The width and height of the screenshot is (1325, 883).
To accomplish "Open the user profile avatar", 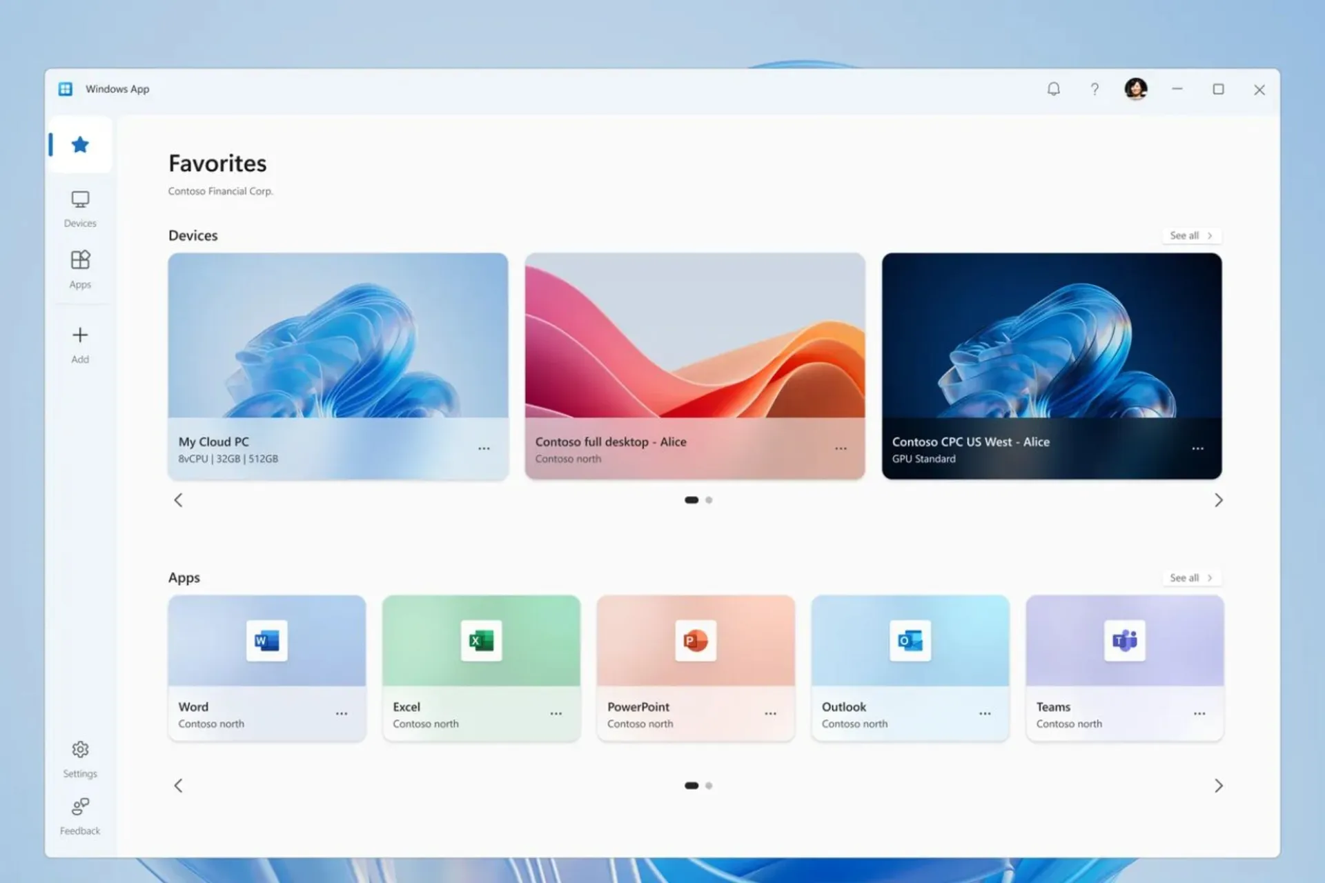I will point(1136,88).
